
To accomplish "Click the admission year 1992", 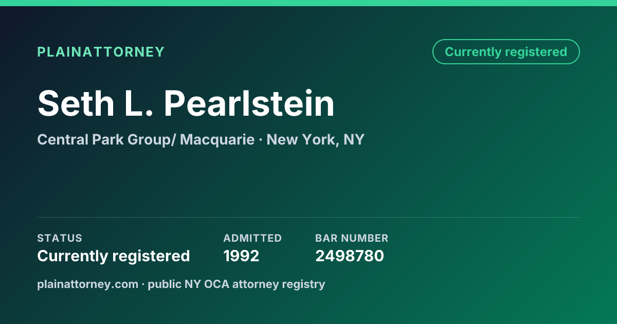I will pos(241,256).
